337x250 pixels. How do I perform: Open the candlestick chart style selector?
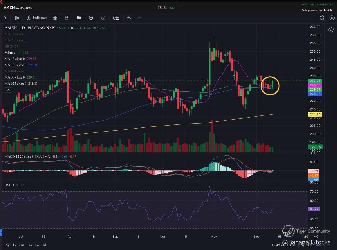click(17, 18)
